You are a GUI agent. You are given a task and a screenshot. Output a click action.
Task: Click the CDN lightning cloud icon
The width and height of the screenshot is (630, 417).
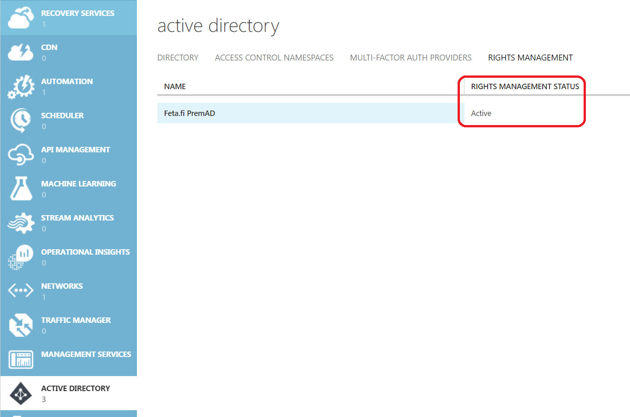click(21, 52)
